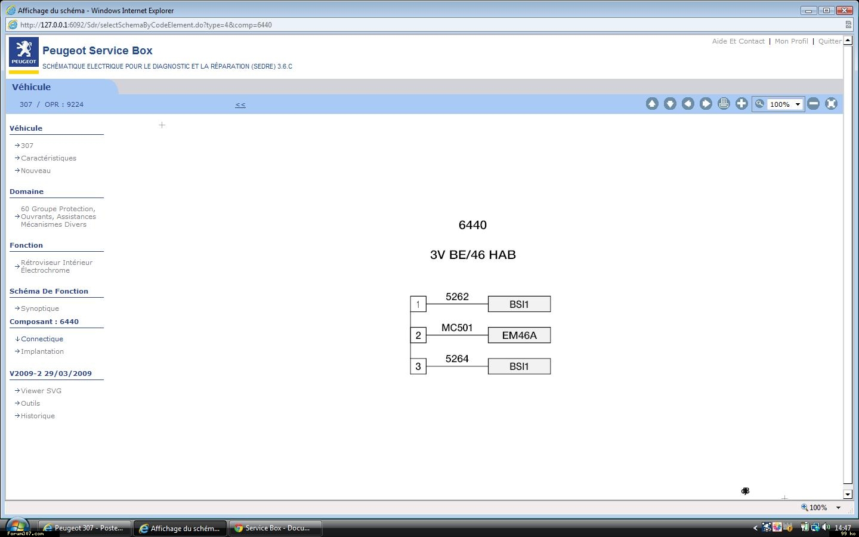859x537 pixels.
Task: Click the Peugeot lion logo
Action: [x=24, y=54]
